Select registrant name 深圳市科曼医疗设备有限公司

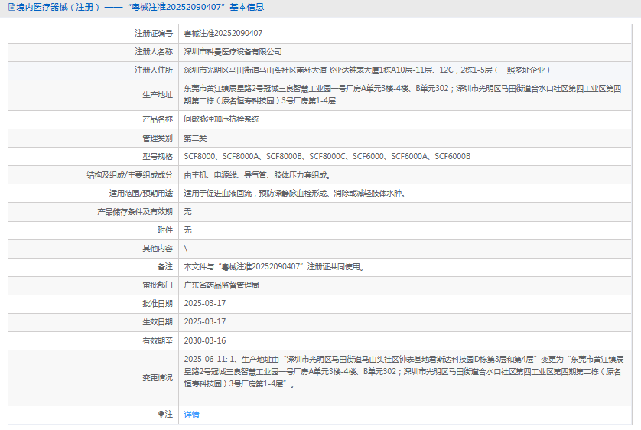click(233, 52)
